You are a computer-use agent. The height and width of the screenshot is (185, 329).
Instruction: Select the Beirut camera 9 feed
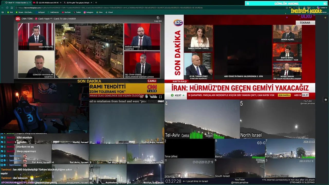pyautogui.click(x=240, y=149)
